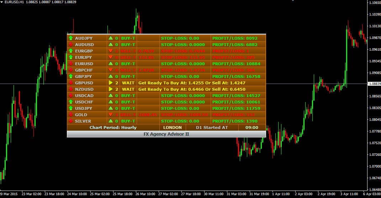Click the 26 Mar 10:00 label on time axis
The height and width of the screenshot is (198, 381).
145,194
